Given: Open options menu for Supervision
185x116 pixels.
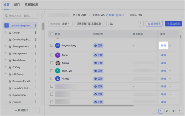Looking at the screenshot, I should click(35, 95).
